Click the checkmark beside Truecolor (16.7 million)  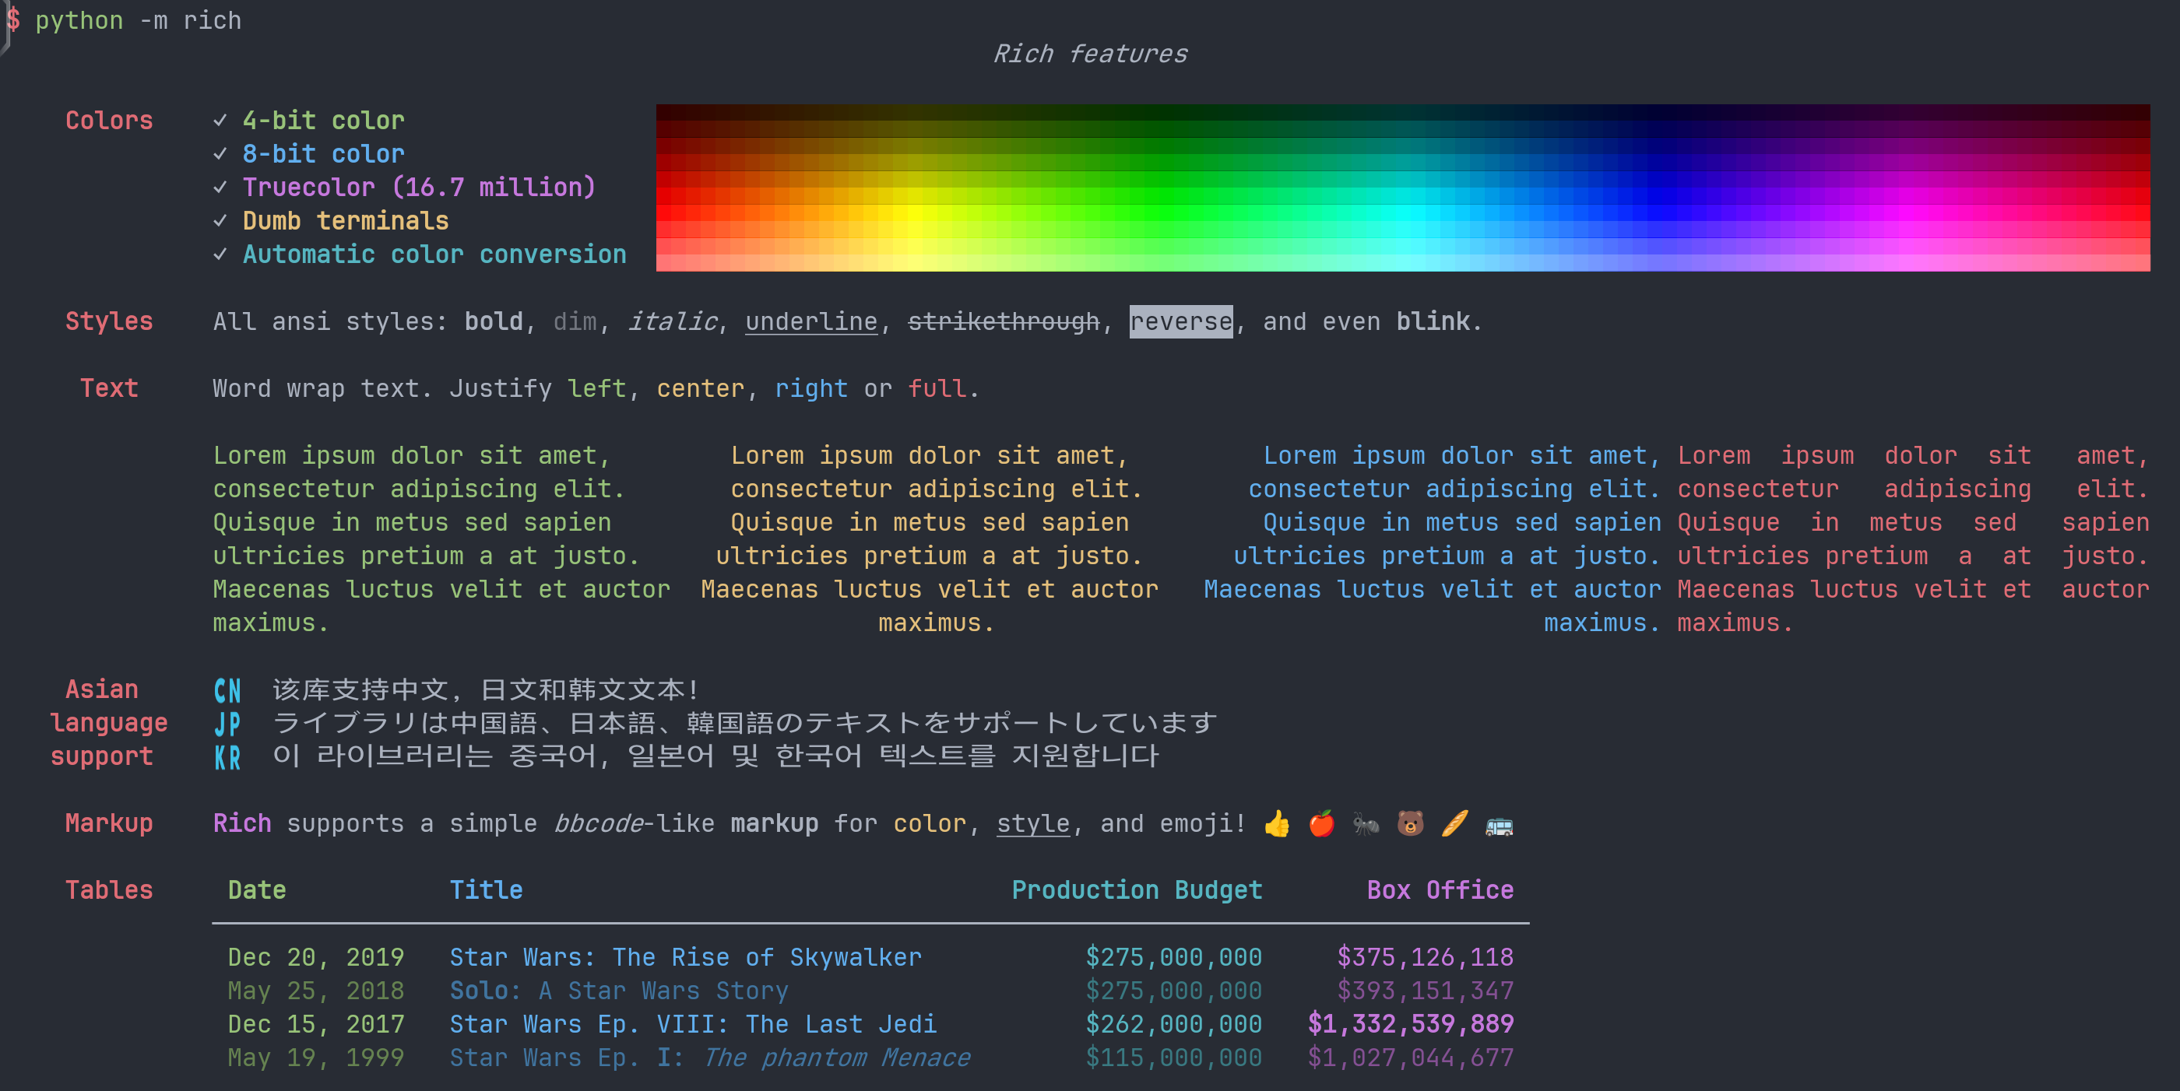[220, 187]
